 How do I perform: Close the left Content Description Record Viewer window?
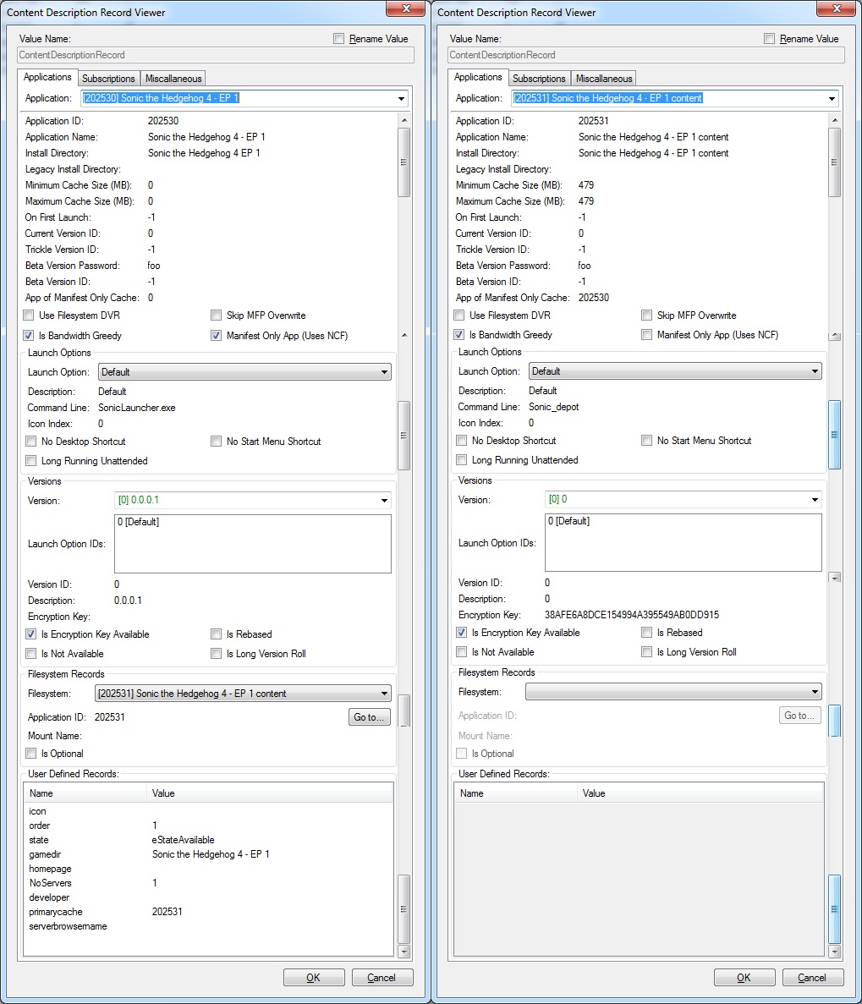pyautogui.click(x=404, y=9)
